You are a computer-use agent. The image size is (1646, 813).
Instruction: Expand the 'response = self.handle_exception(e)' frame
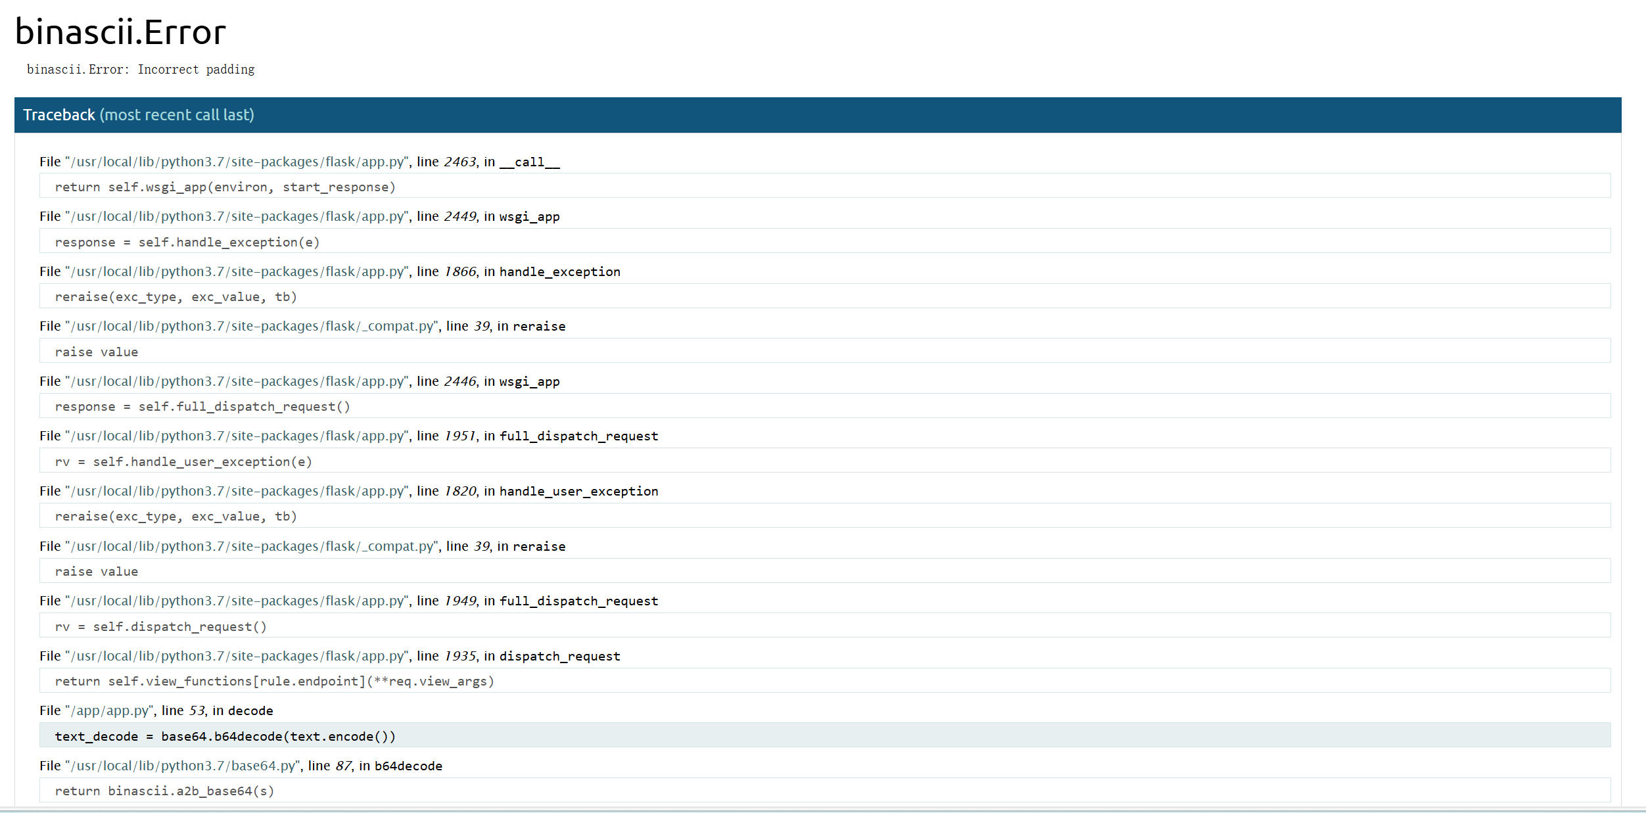[x=187, y=242]
